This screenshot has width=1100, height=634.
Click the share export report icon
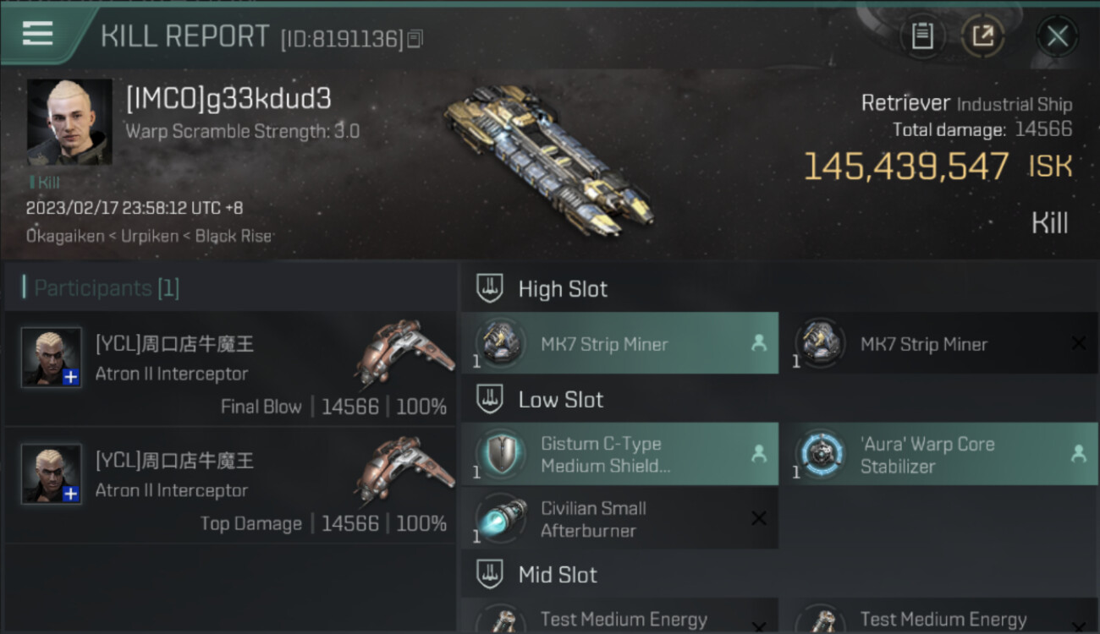tap(982, 36)
